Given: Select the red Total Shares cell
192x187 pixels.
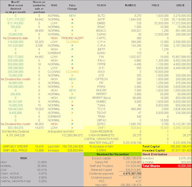Looking at the screenshot, I should pos(167,166).
